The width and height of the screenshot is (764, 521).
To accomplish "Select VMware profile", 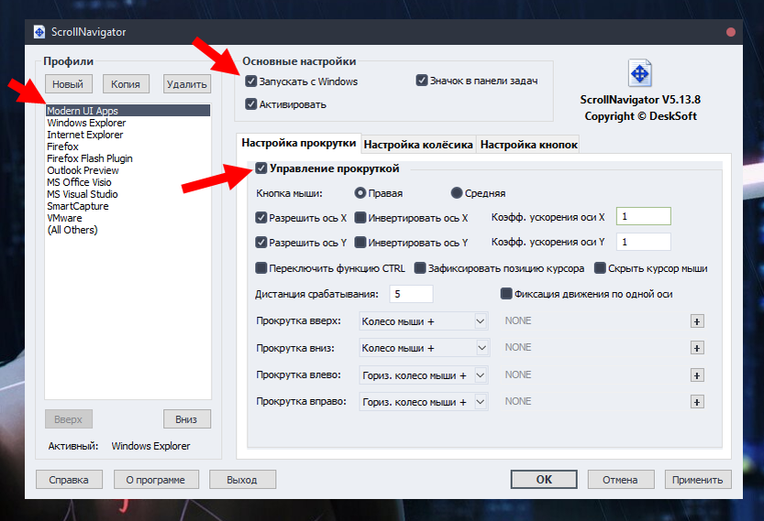I will click(x=127, y=218).
